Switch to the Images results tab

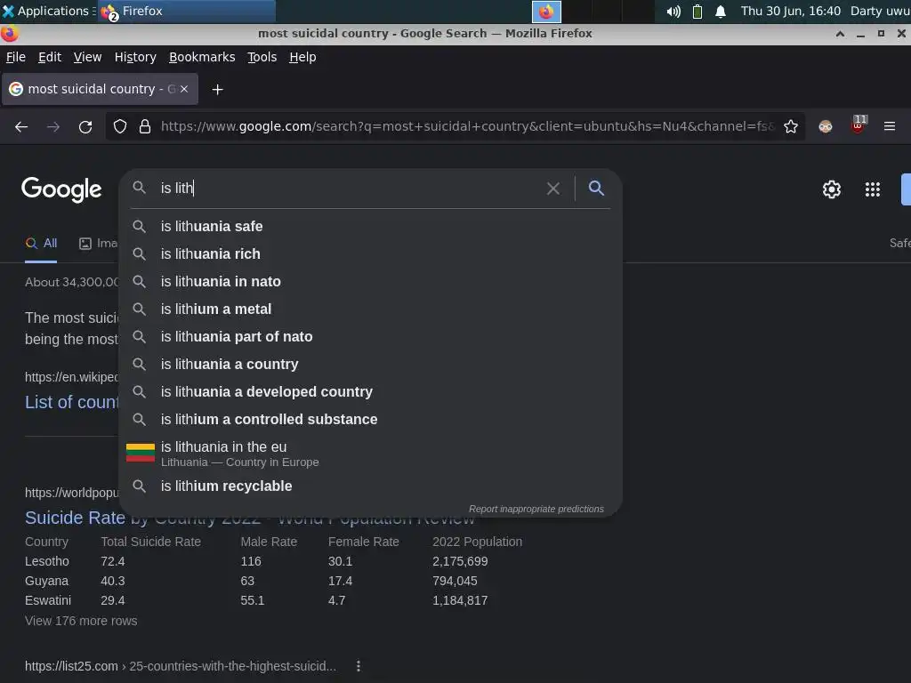point(98,244)
